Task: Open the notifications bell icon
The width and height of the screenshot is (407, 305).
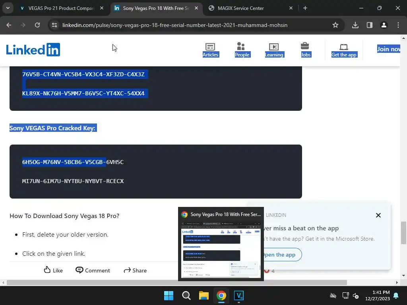Action: [396, 295]
